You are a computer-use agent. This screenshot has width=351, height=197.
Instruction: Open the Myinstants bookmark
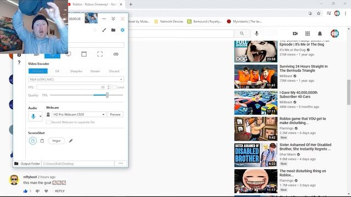tap(244, 21)
